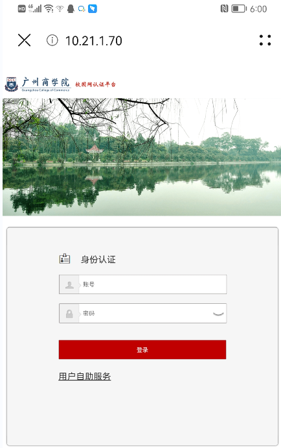281x448 pixels.
Task: Toggle password visibility eye icon
Action: (218, 314)
